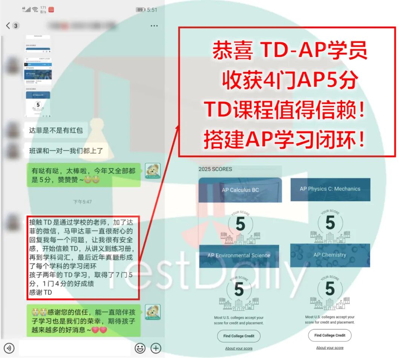This screenshot has width=407, height=358.
Task: Tap the blurred contact avatar beside the testimonial
Action: click(12, 222)
